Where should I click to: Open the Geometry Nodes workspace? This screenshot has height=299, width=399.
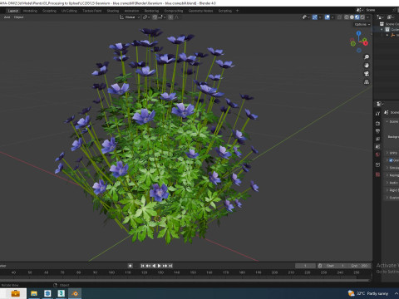click(x=201, y=11)
